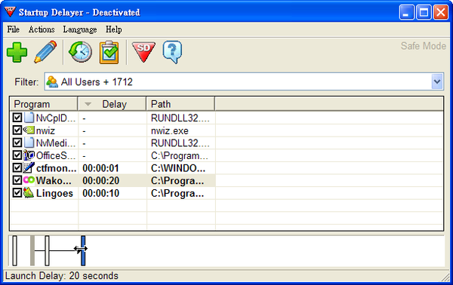Click the Path column header

click(180, 104)
